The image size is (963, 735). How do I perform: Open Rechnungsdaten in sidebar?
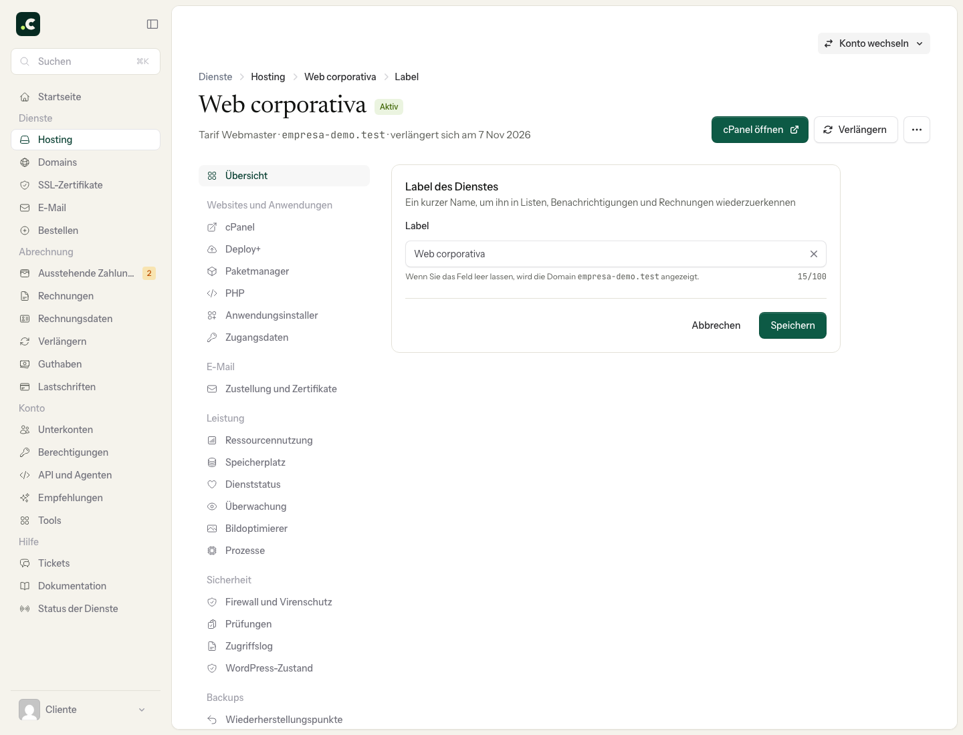pos(86,319)
